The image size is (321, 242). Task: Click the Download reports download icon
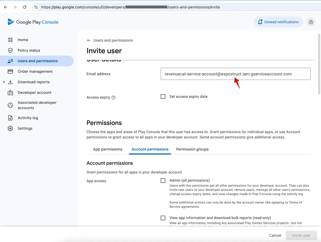pyautogui.click(x=10, y=82)
